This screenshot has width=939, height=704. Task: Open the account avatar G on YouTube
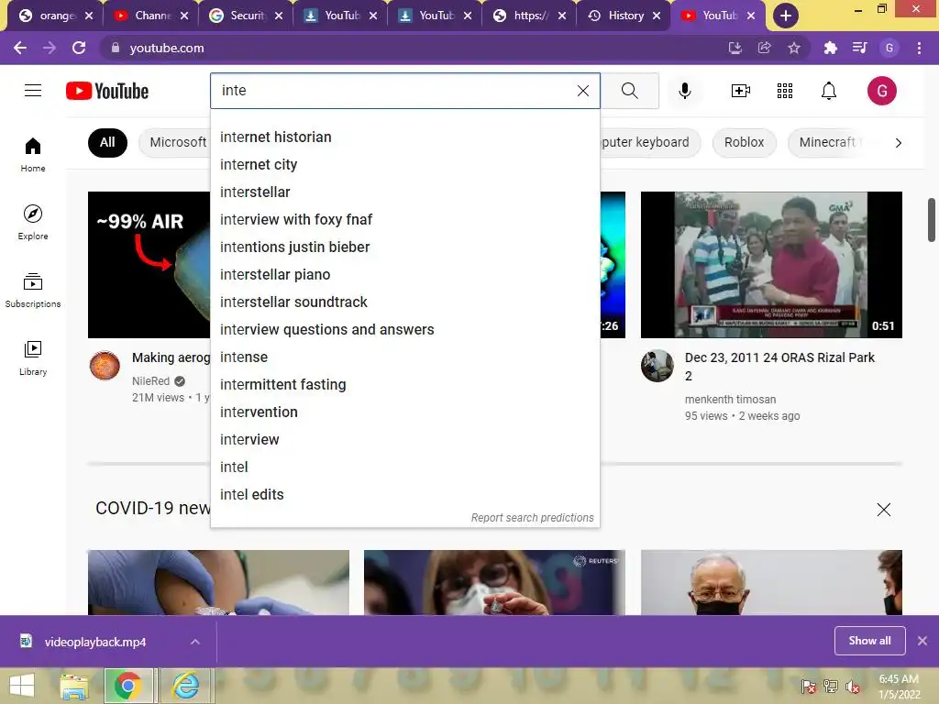point(882,91)
